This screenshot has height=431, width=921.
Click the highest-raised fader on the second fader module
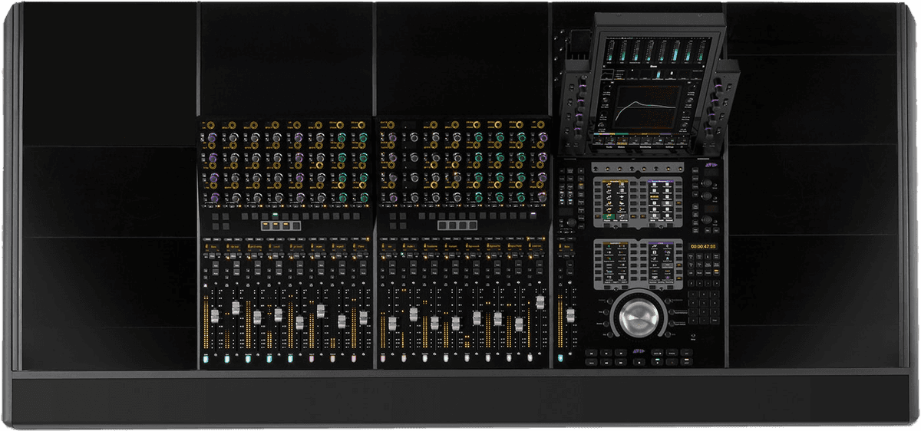[540, 301]
